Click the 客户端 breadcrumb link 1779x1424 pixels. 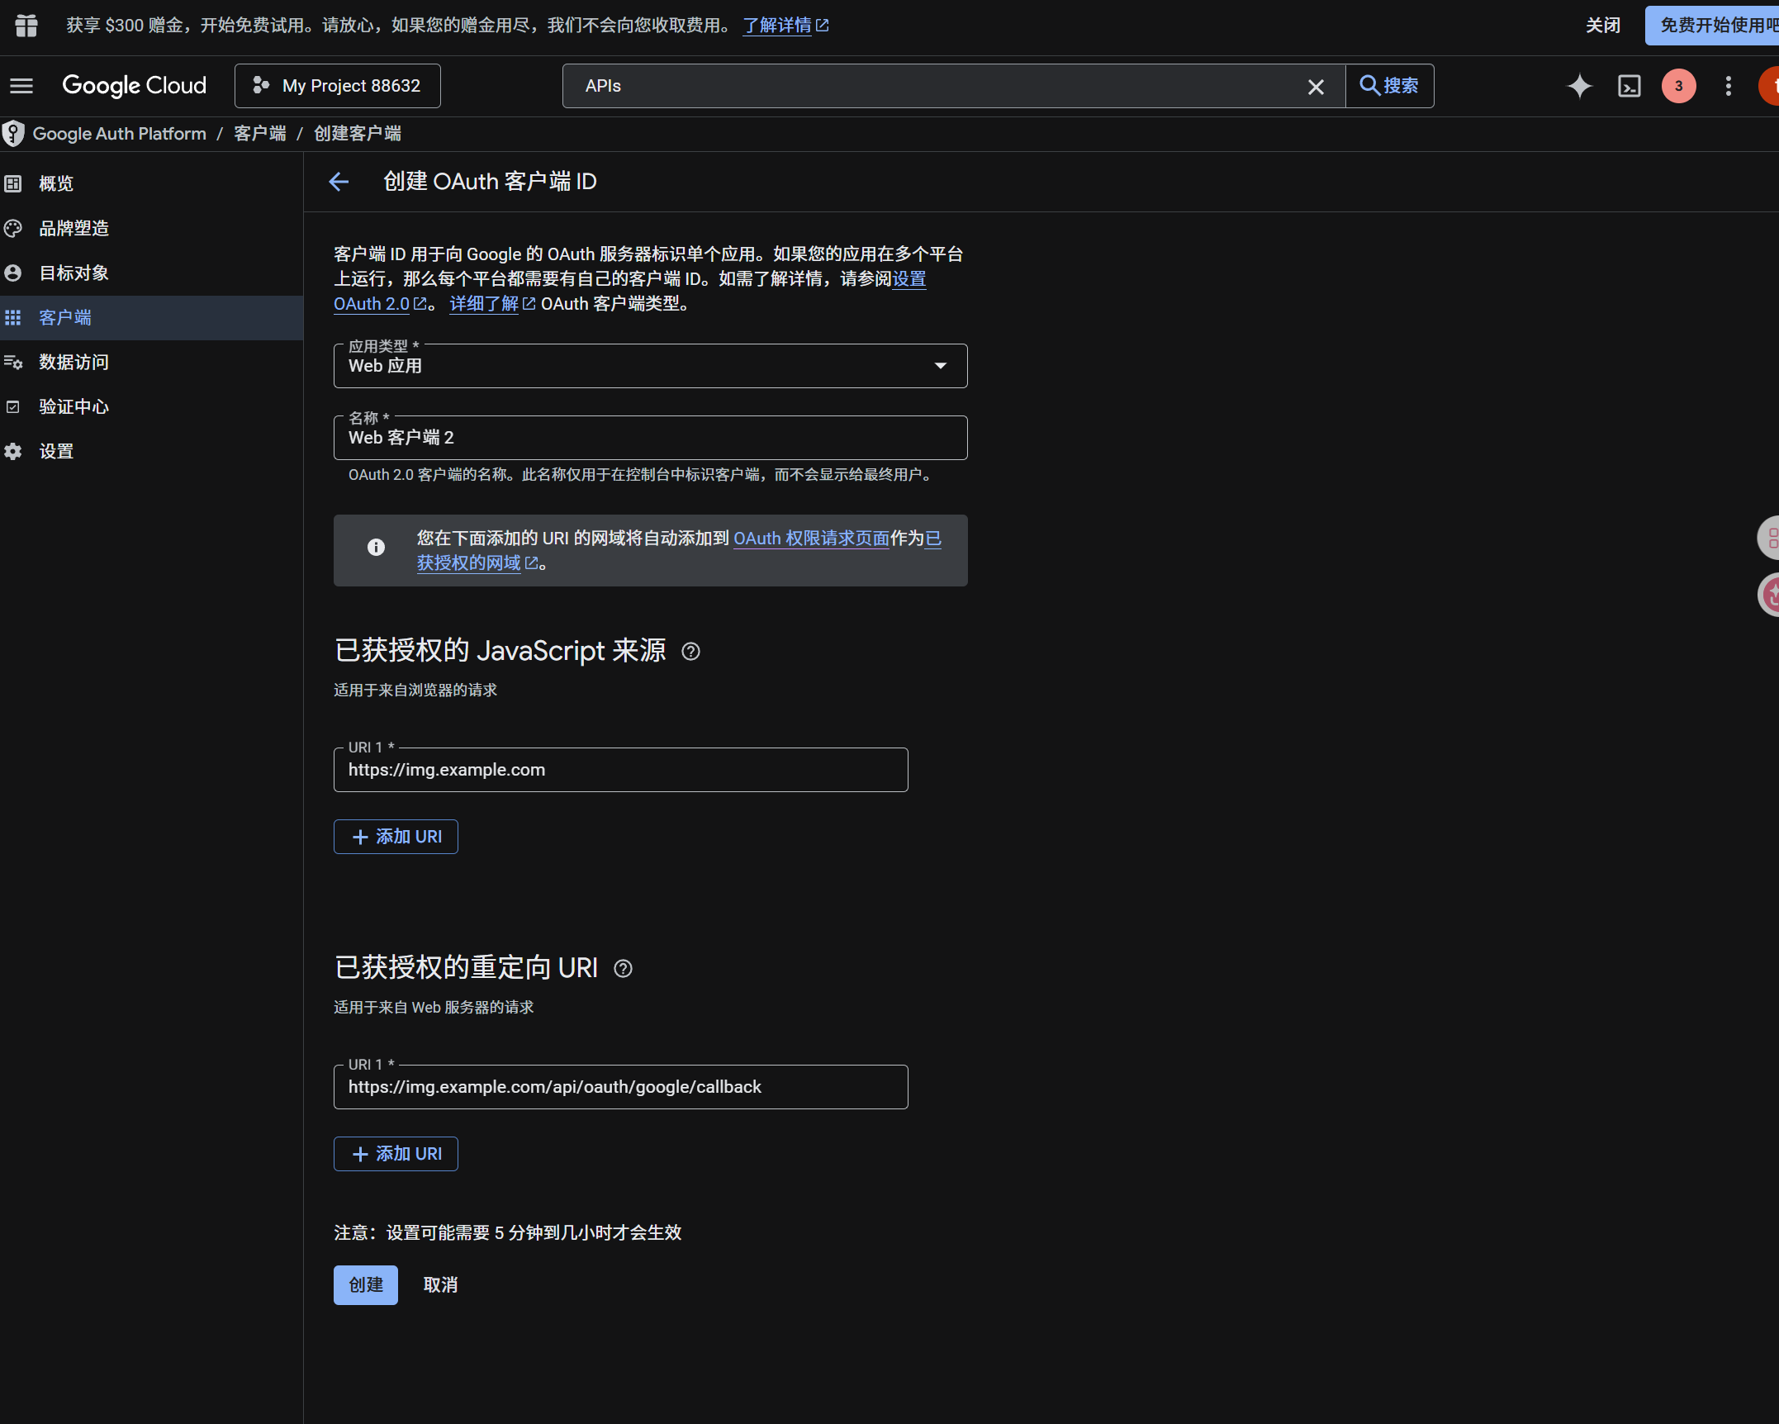point(260,134)
